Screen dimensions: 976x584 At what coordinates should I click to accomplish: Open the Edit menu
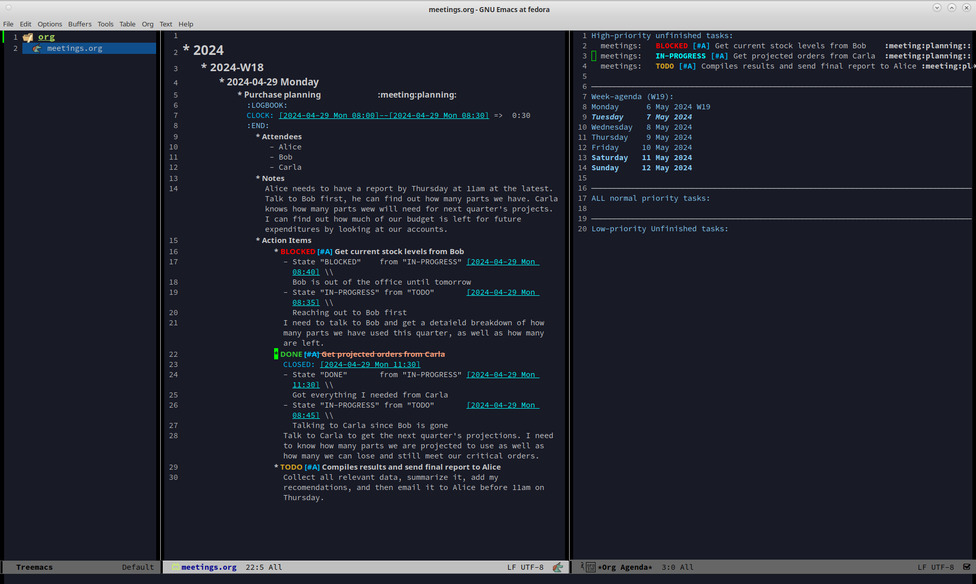click(x=25, y=24)
